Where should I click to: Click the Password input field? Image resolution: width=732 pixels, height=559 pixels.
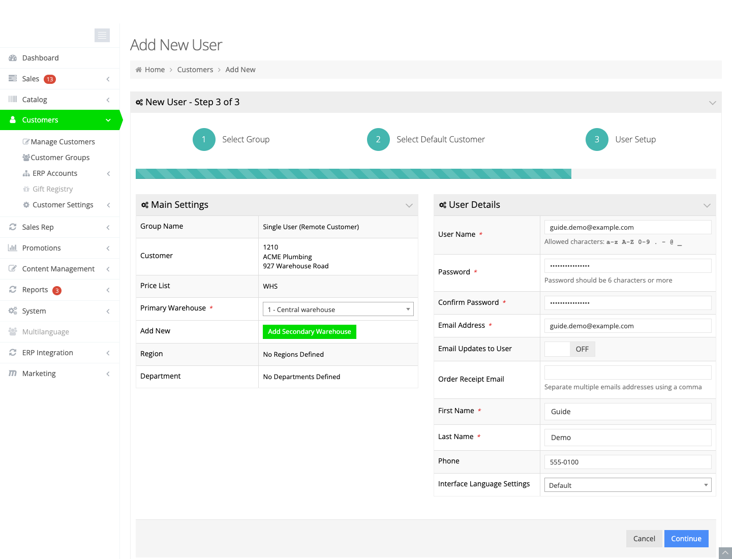[x=628, y=266]
